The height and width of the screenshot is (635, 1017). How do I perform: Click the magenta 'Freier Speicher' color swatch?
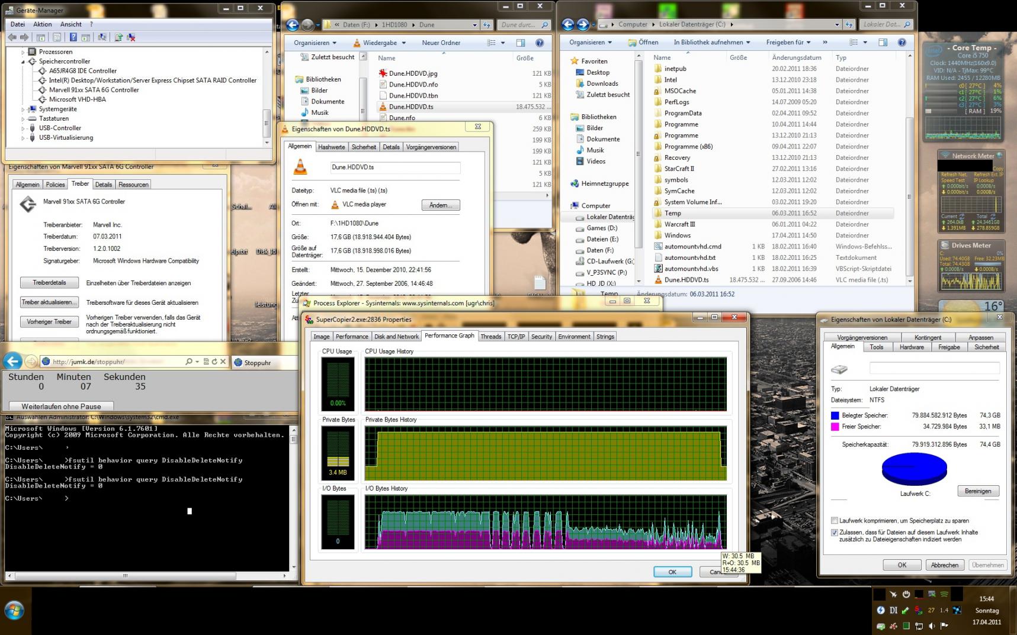(835, 427)
